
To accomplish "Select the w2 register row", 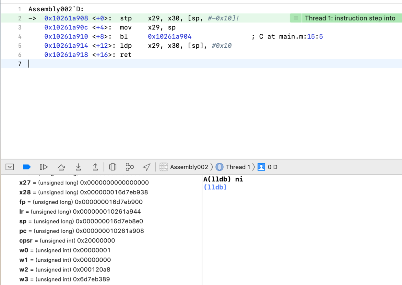I will (x=65, y=270).
